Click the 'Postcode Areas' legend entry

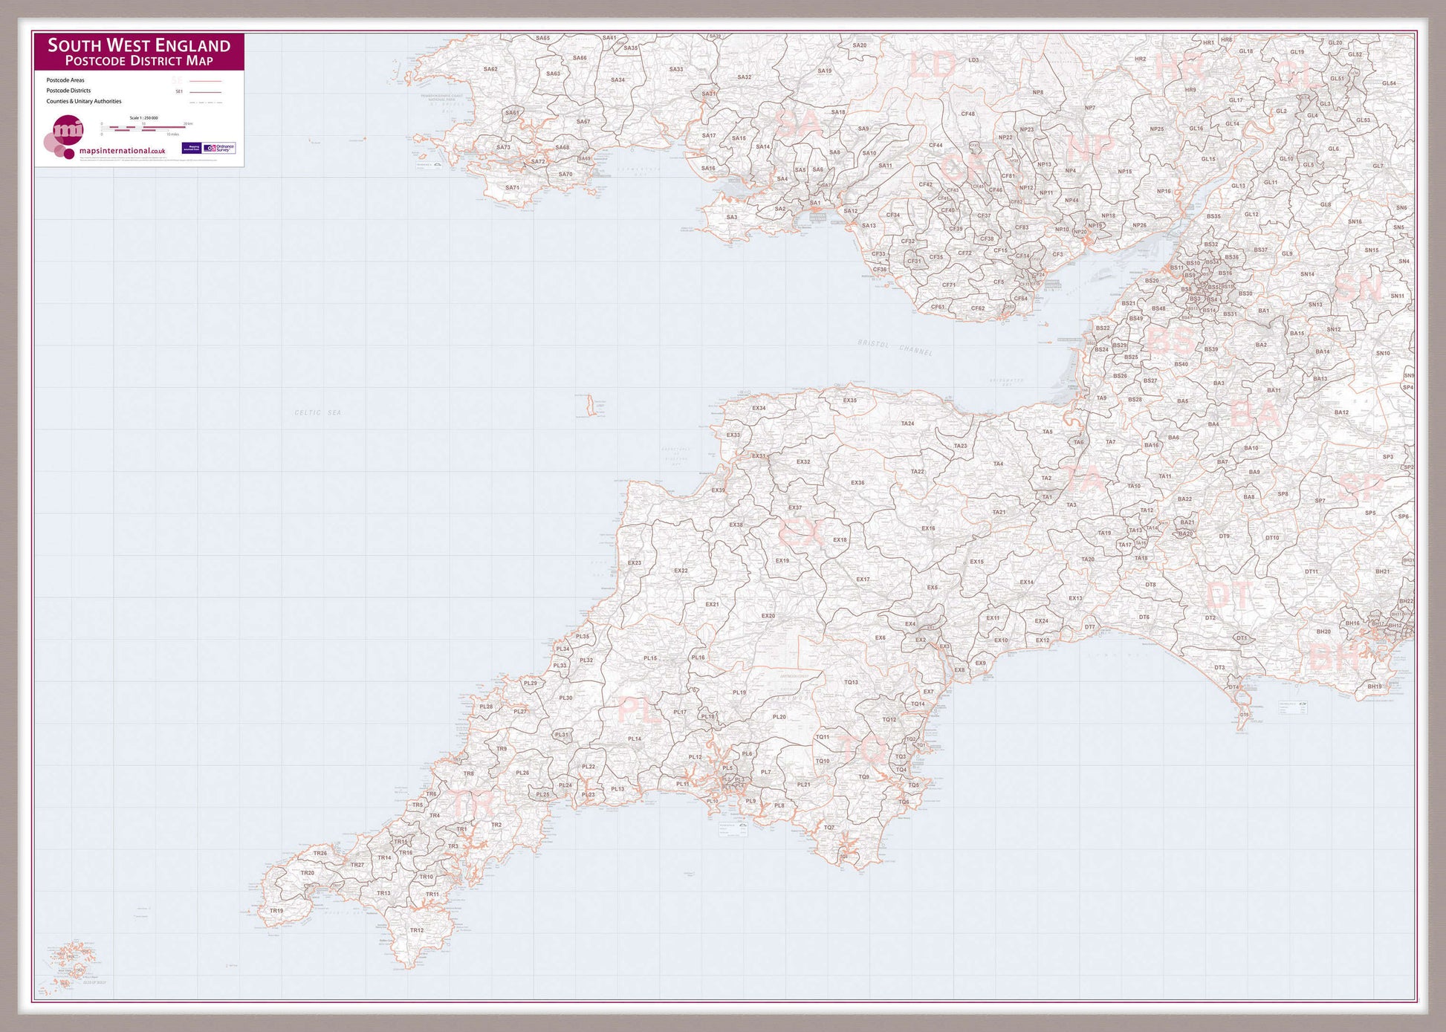coord(65,80)
